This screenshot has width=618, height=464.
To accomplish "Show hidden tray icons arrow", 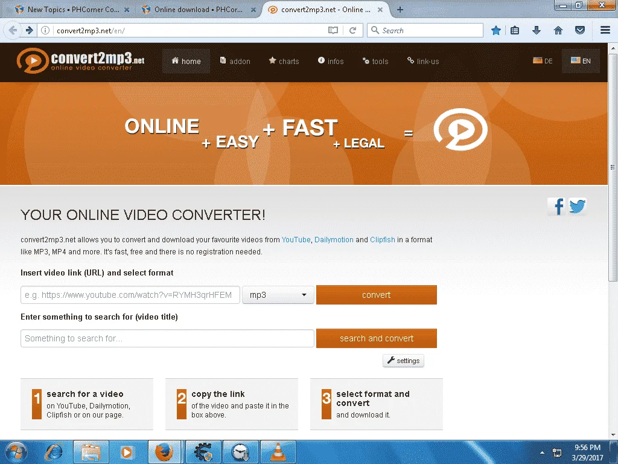I will [x=543, y=453].
